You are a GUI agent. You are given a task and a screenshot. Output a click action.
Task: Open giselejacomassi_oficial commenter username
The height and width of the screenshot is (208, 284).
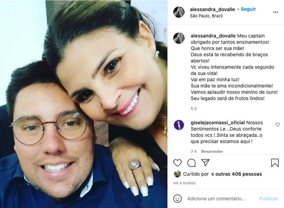pyautogui.click(x=218, y=122)
